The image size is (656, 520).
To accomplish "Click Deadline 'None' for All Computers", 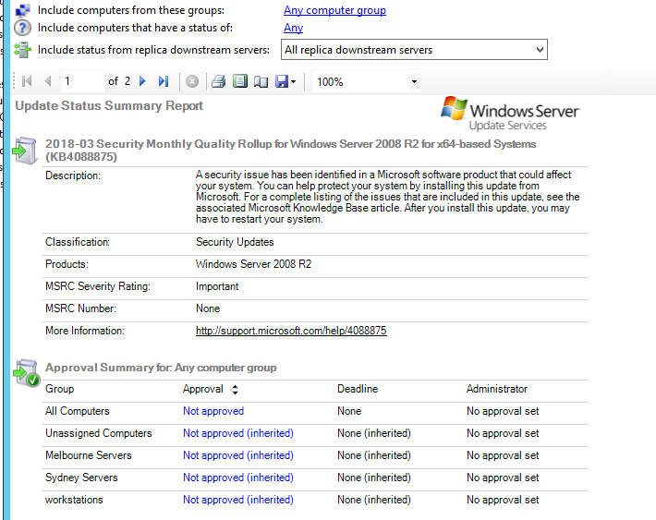I will coord(349,411).
